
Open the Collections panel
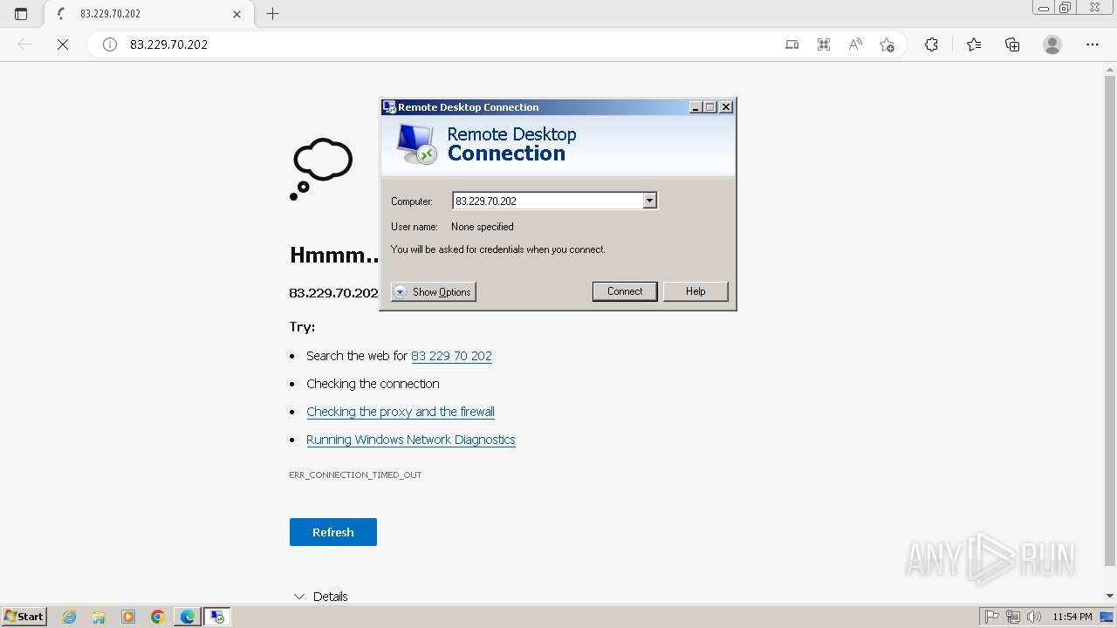pos(1012,44)
